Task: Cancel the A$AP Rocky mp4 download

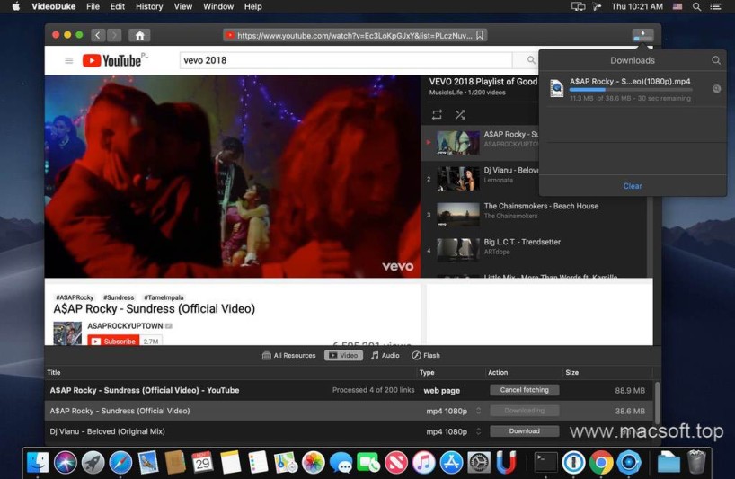Action: pos(716,89)
